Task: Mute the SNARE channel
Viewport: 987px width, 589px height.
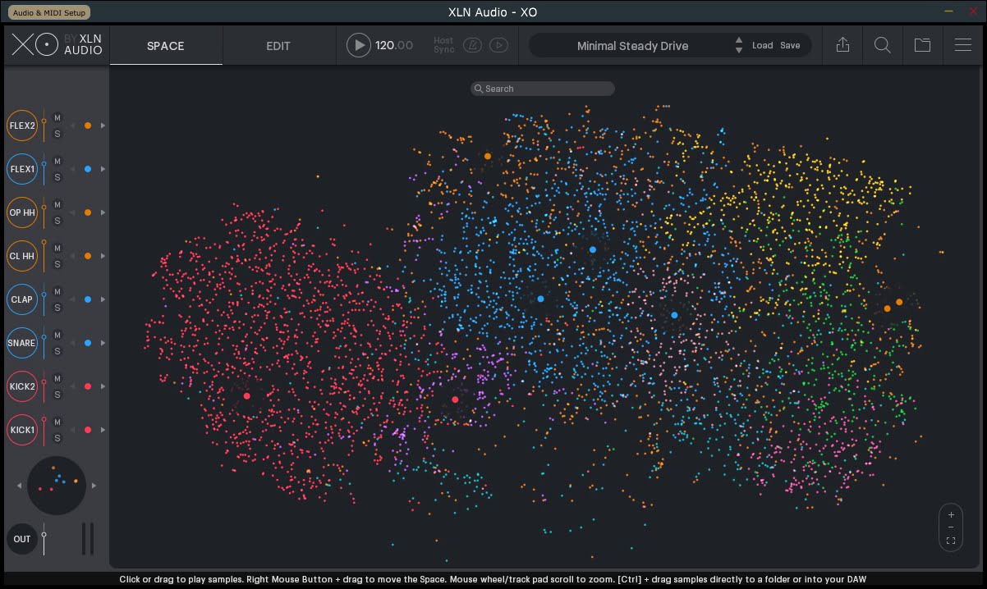Action: 57,335
